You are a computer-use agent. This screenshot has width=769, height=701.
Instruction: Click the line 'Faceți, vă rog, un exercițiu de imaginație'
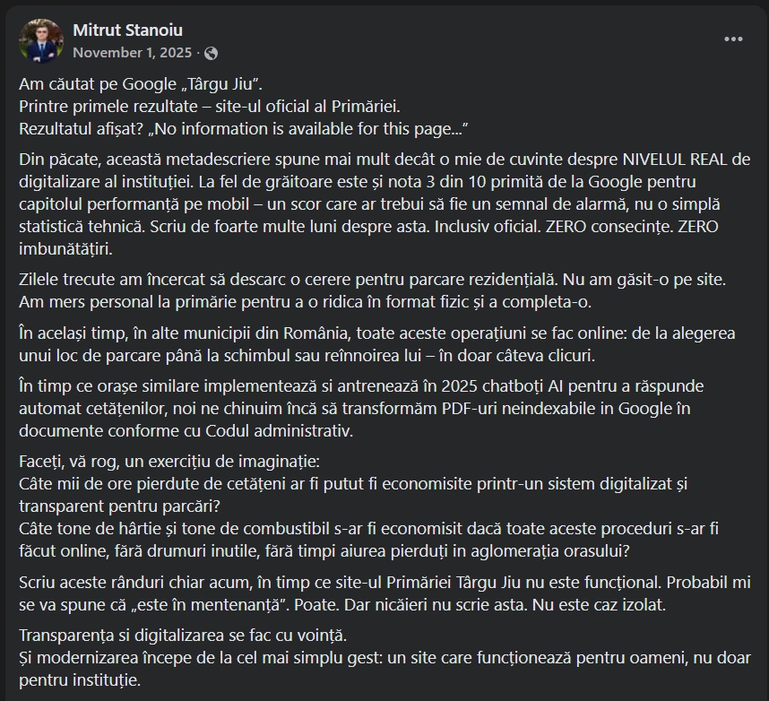175,463
